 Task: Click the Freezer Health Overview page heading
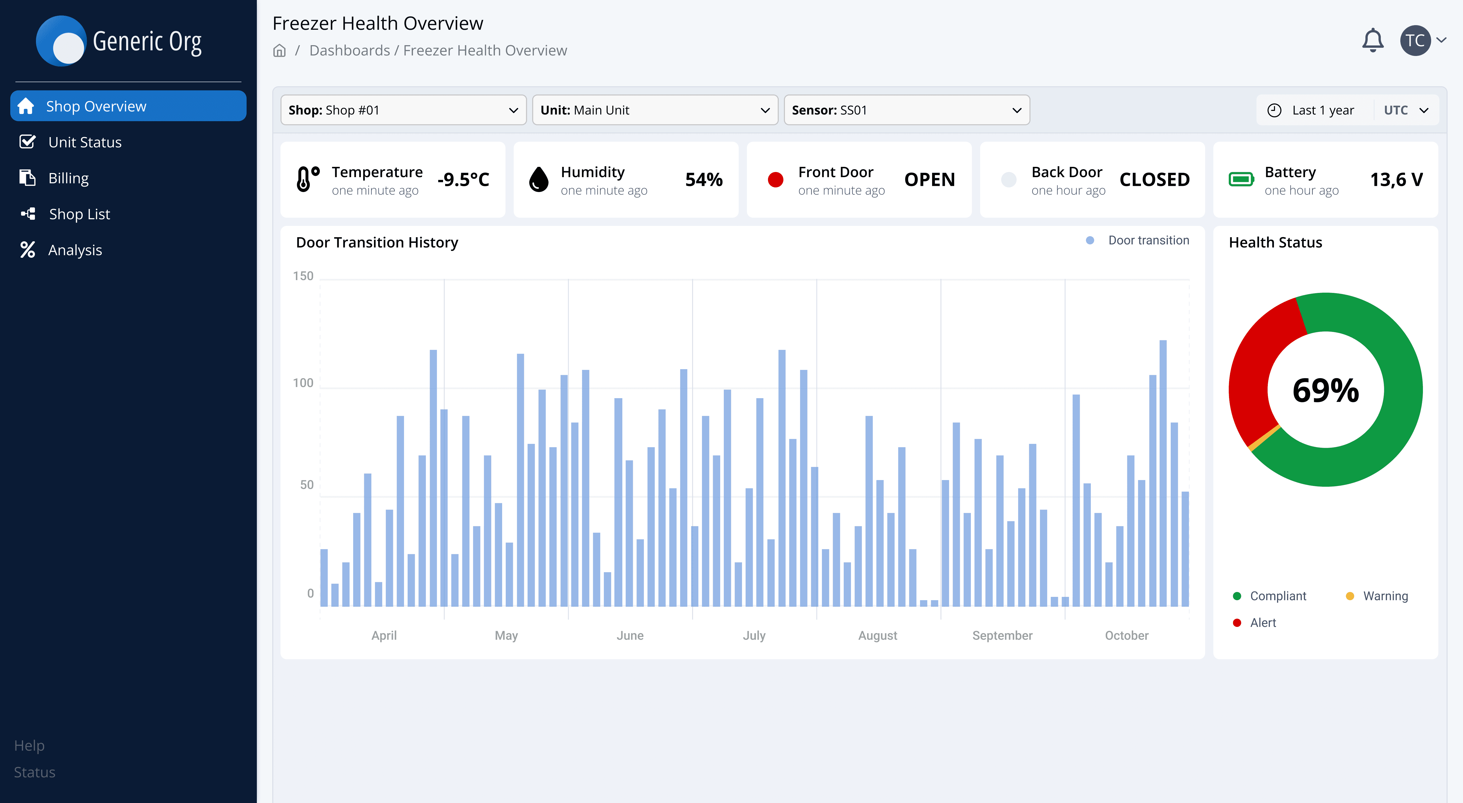coord(378,23)
